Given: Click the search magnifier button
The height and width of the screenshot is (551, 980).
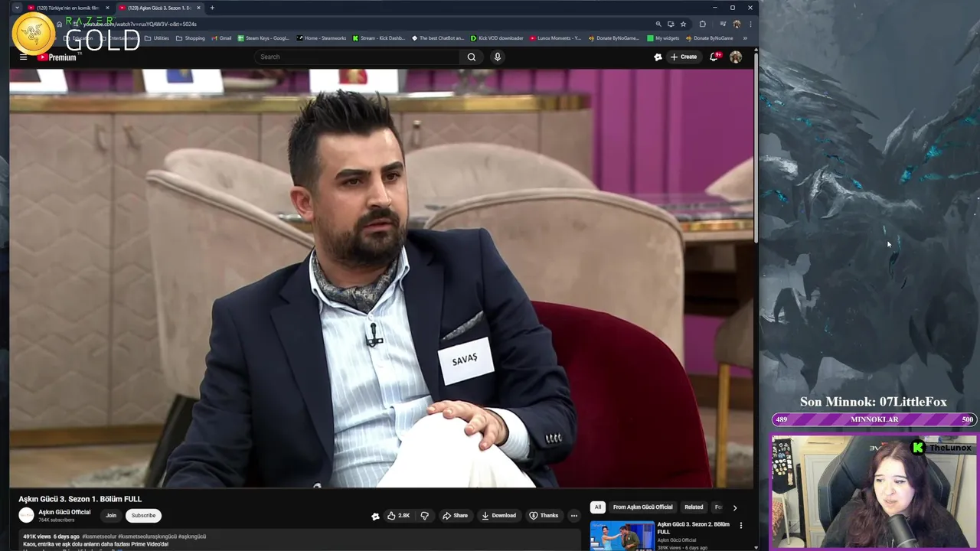Looking at the screenshot, I should (x=472, y=57).
